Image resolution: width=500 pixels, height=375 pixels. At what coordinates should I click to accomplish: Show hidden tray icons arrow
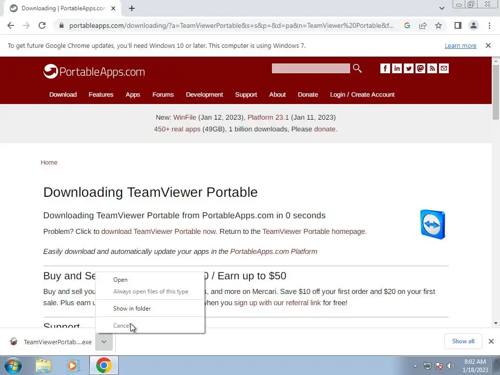click(x=415, y=366)
